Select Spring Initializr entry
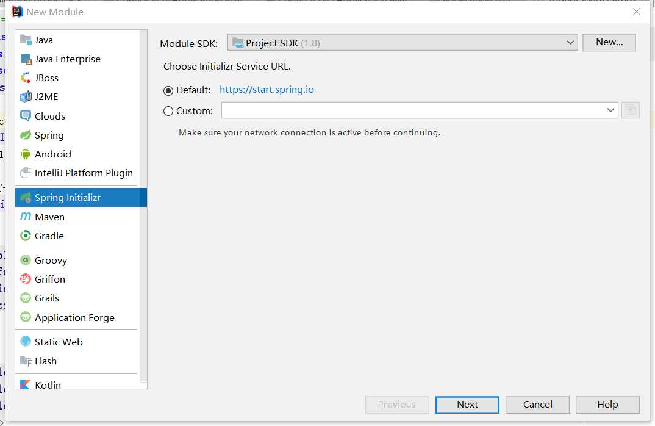This screenshot has height=426, width=655. coord(81,197)
